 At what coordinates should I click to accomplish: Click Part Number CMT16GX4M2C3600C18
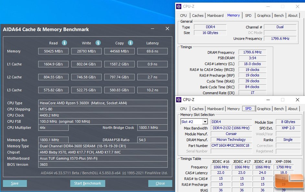(x=231, y=145)
